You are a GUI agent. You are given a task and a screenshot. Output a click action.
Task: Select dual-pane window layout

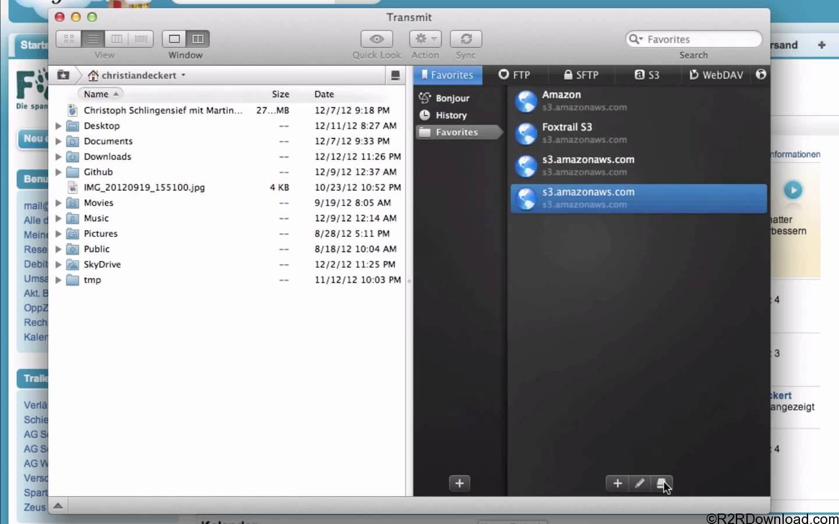point(198,39)
